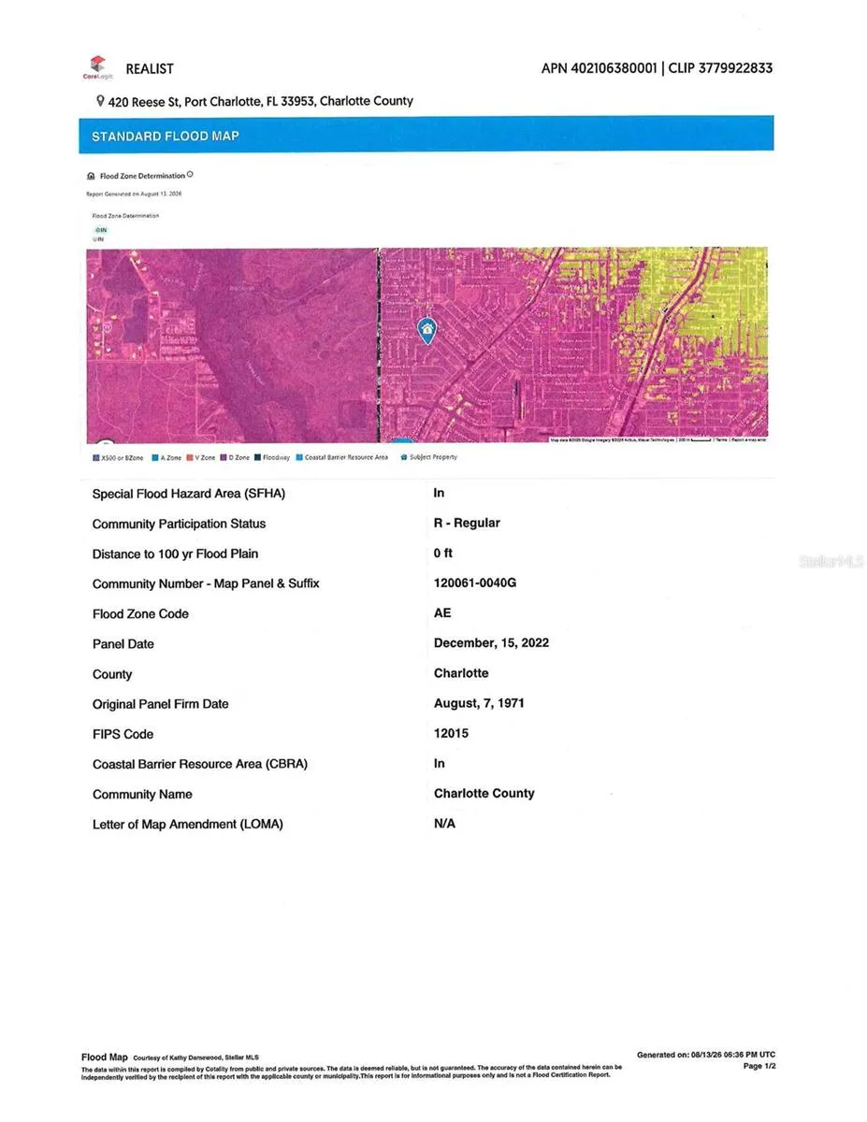
Task: Click the Charlotte County community name value
Action: (x=484, y=793)
